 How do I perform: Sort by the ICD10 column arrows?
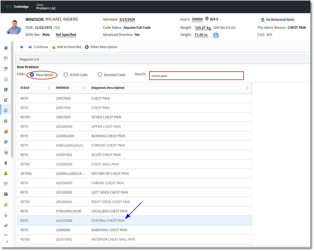[48, 88]
